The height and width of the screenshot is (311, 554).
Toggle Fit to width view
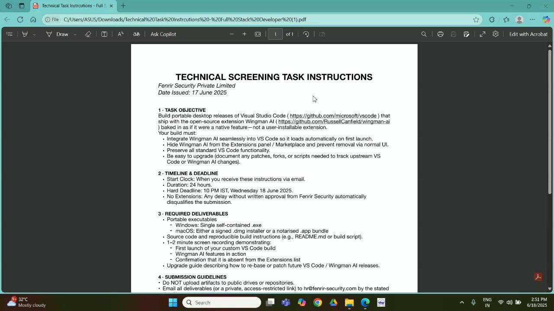pos(258,34)
